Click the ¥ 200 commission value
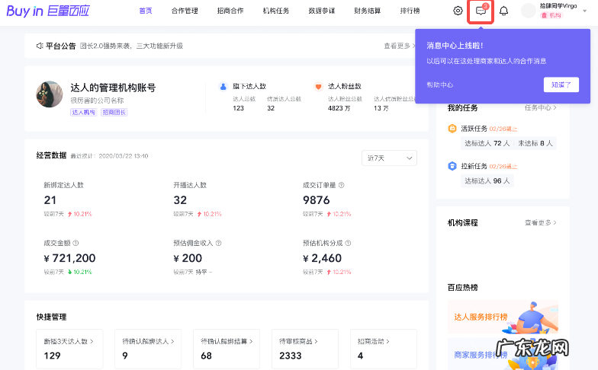Screen dimensions: 598x370 (x=188, y=258)
